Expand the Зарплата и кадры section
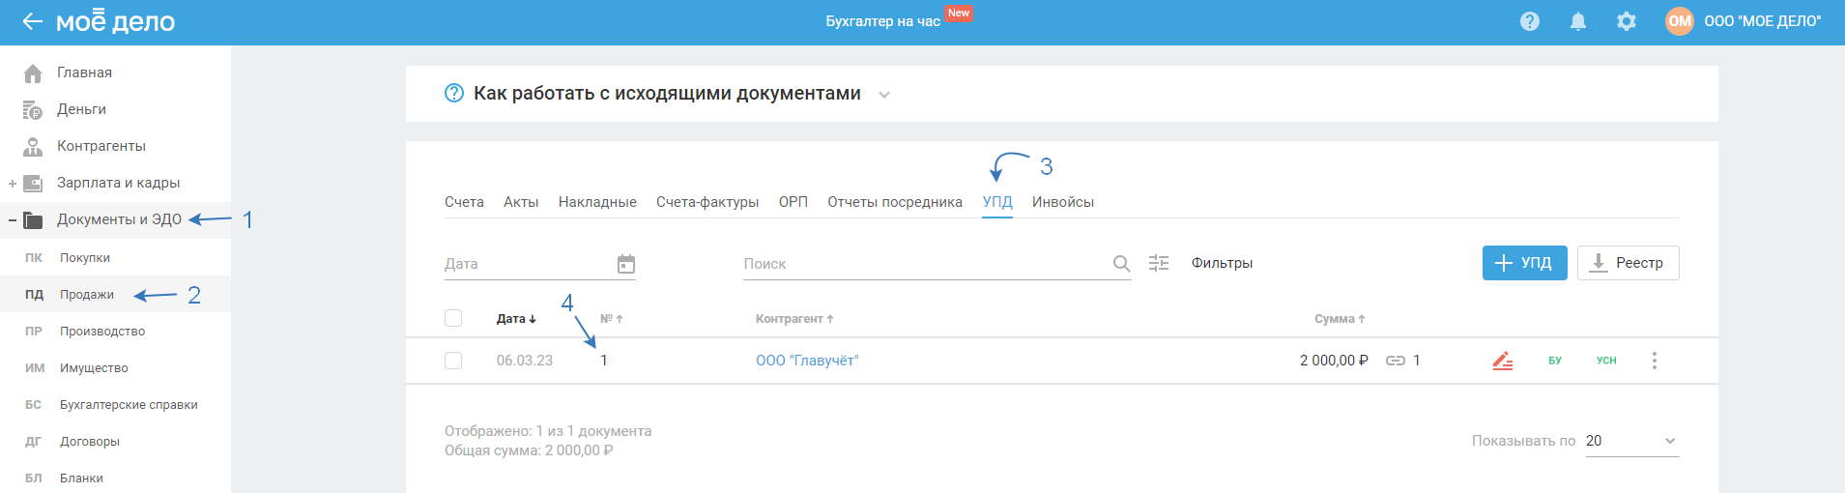Image resolution: width=1845 pixels, height=493 pixels. pos(13,184)
